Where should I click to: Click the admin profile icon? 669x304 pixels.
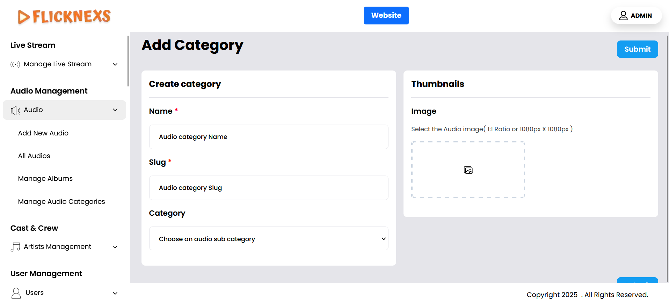(623, 16)
